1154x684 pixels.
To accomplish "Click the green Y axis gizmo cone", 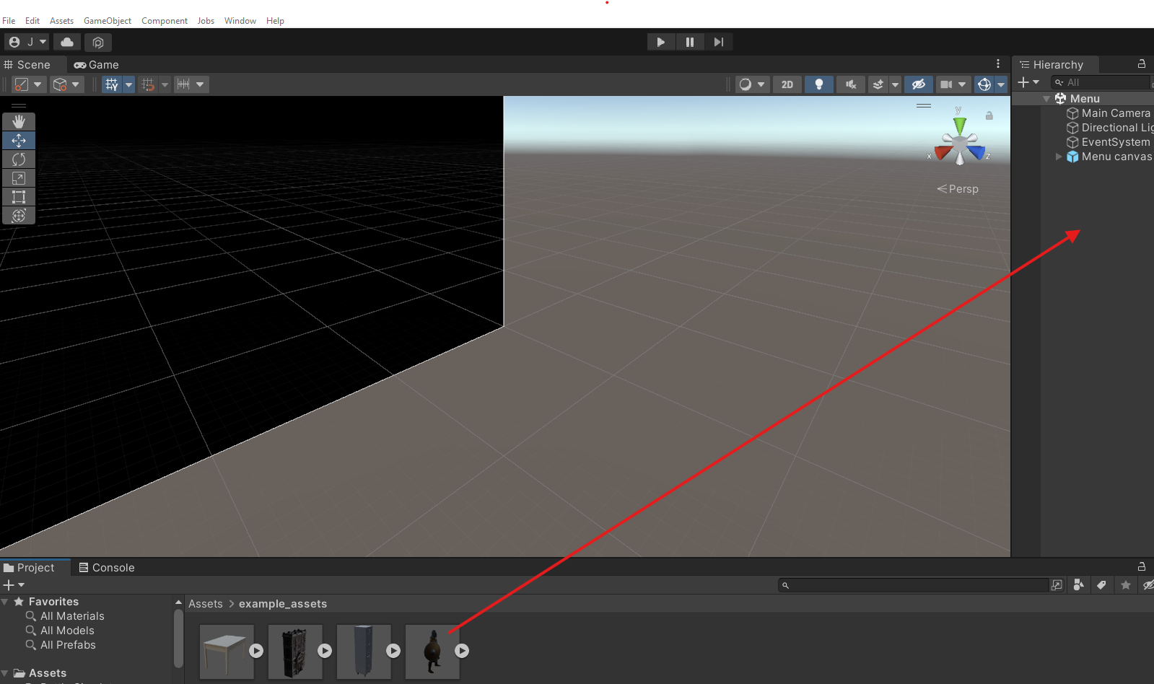I will coord(959,125).
